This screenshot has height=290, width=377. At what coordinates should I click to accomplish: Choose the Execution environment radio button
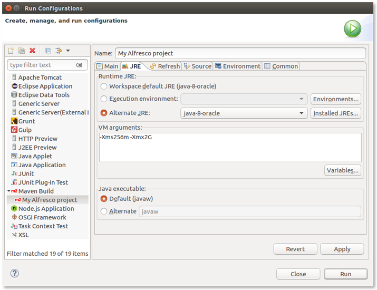[104, 99]
